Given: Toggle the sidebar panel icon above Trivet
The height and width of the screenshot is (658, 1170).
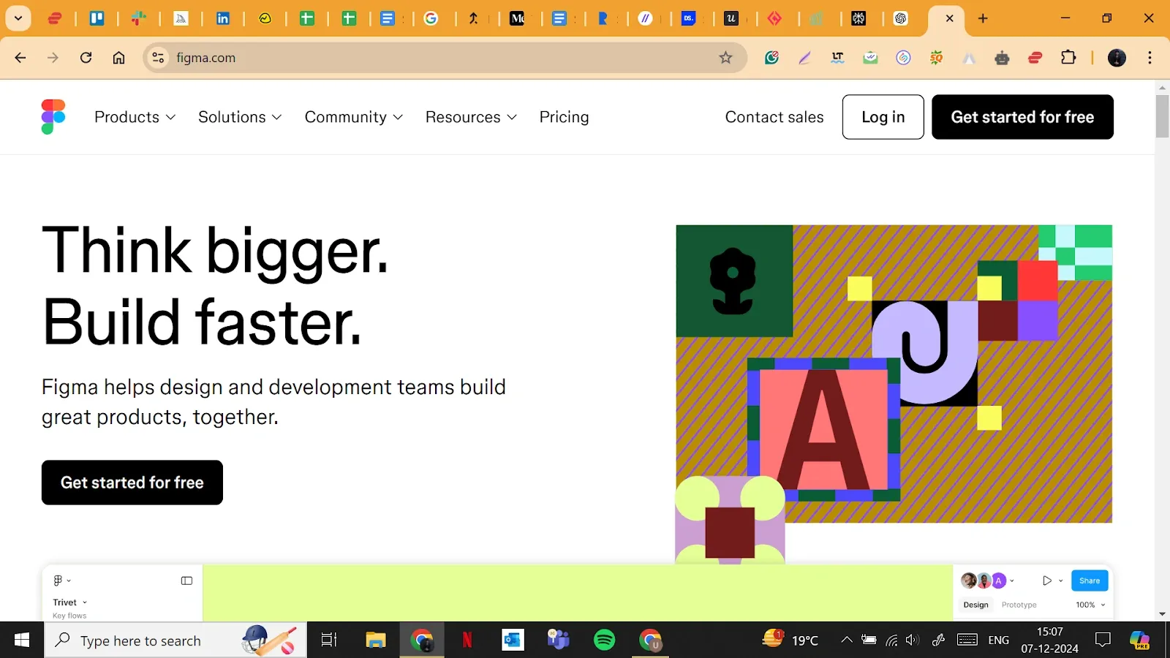Looking at the screenshot, I should pyautogui.click(x=186, y=581).
